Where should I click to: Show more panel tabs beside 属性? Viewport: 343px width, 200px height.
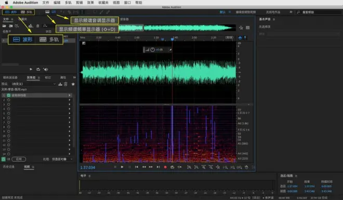coord(74,77)
